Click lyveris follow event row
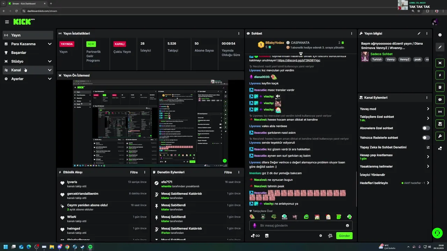This screenshot has height=251, width=447. 103,184
